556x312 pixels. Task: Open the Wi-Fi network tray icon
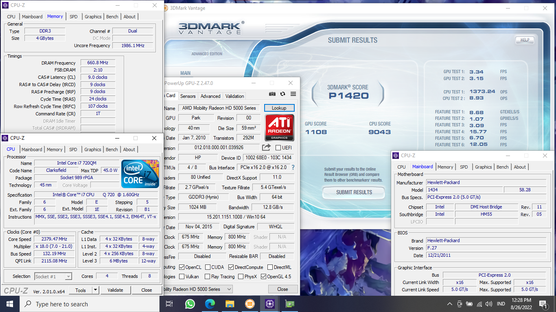(x=479, y=304)
